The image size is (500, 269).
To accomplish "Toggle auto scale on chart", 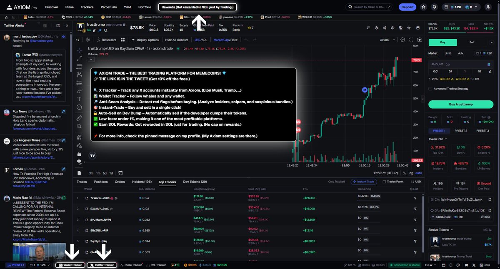I will (419, 173).
